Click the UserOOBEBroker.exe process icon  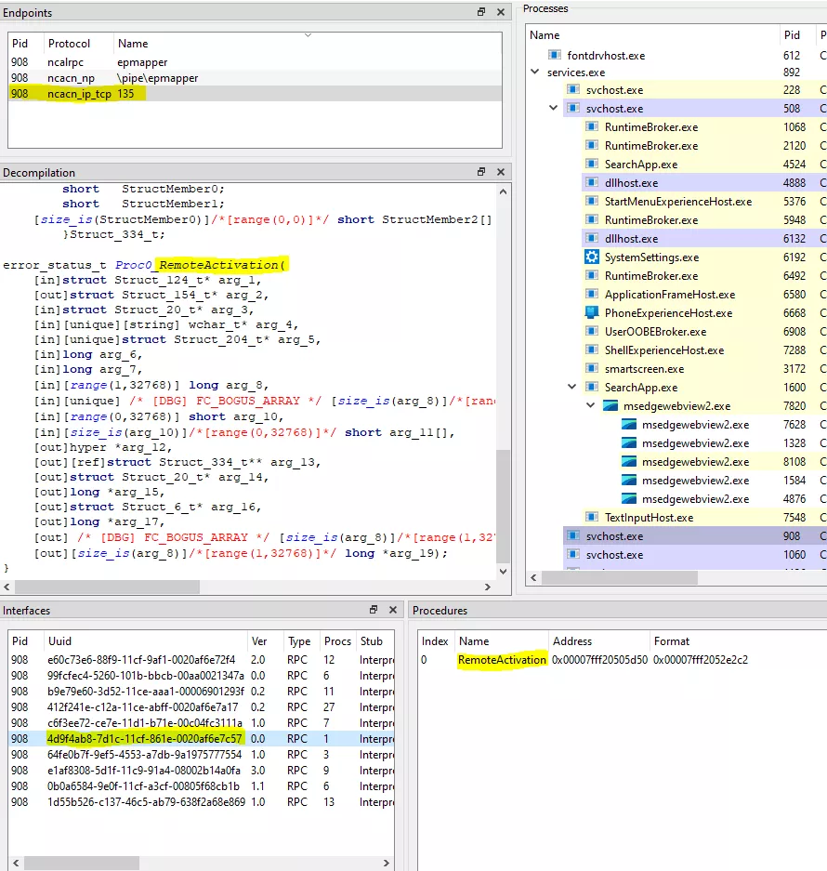592,331
